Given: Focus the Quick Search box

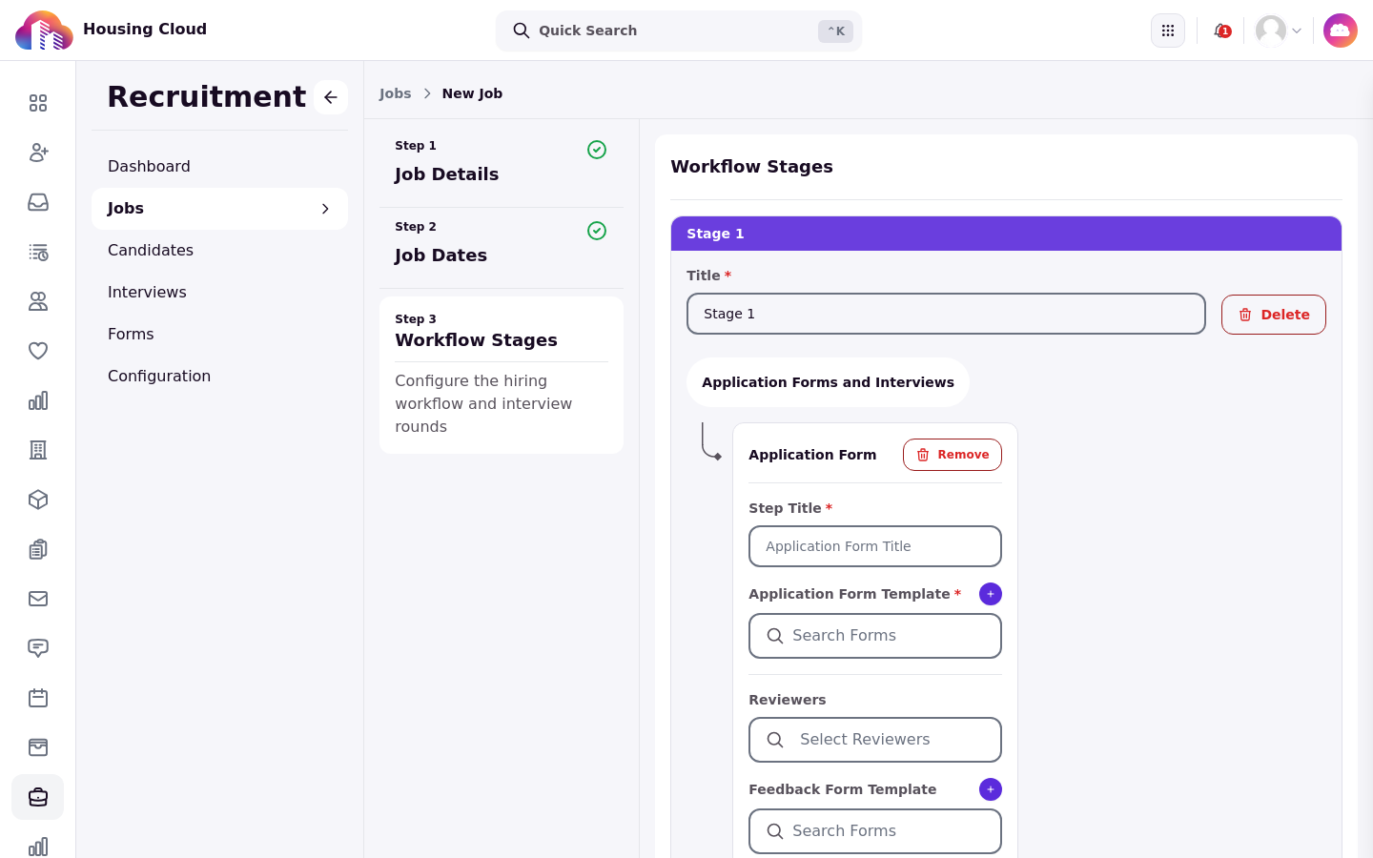Looking at the screenshot, I should [x=679, y=31].
